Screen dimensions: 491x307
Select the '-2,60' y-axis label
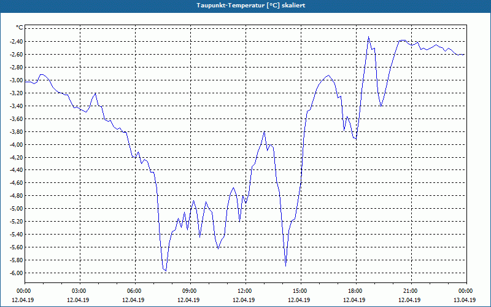tap(16, 54)
